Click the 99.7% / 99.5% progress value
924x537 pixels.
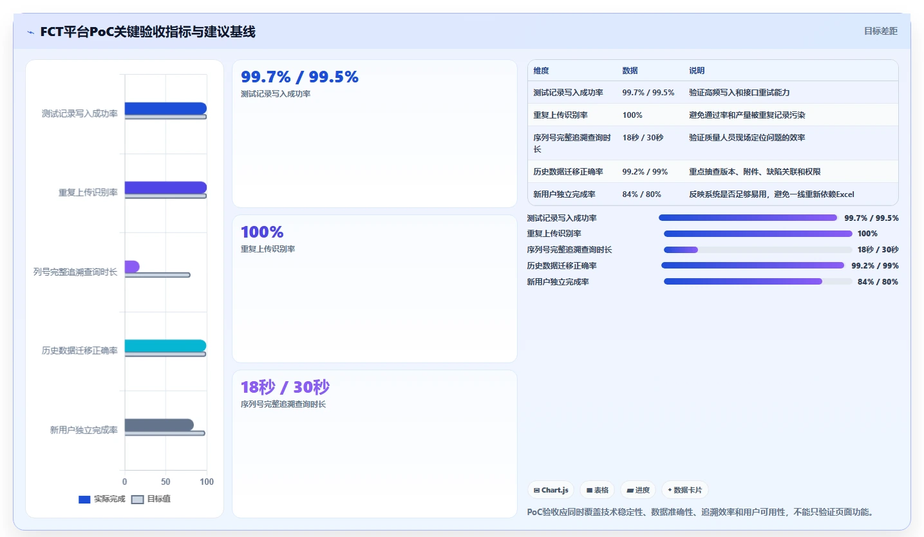871,218
